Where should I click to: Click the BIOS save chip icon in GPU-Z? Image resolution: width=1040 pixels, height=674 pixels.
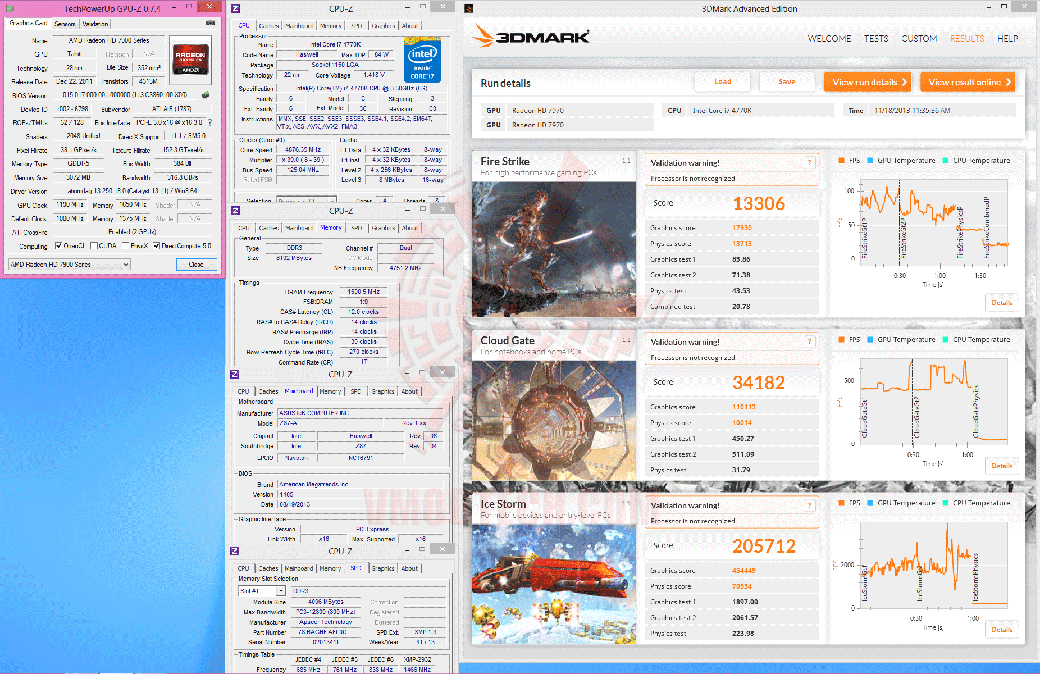click(x=206, y=95)
